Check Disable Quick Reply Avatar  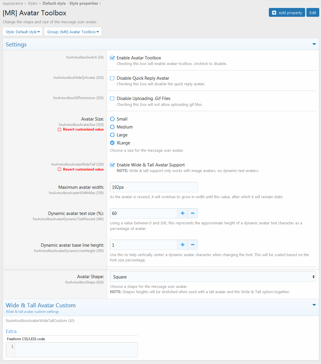click(x=112, y=78)
